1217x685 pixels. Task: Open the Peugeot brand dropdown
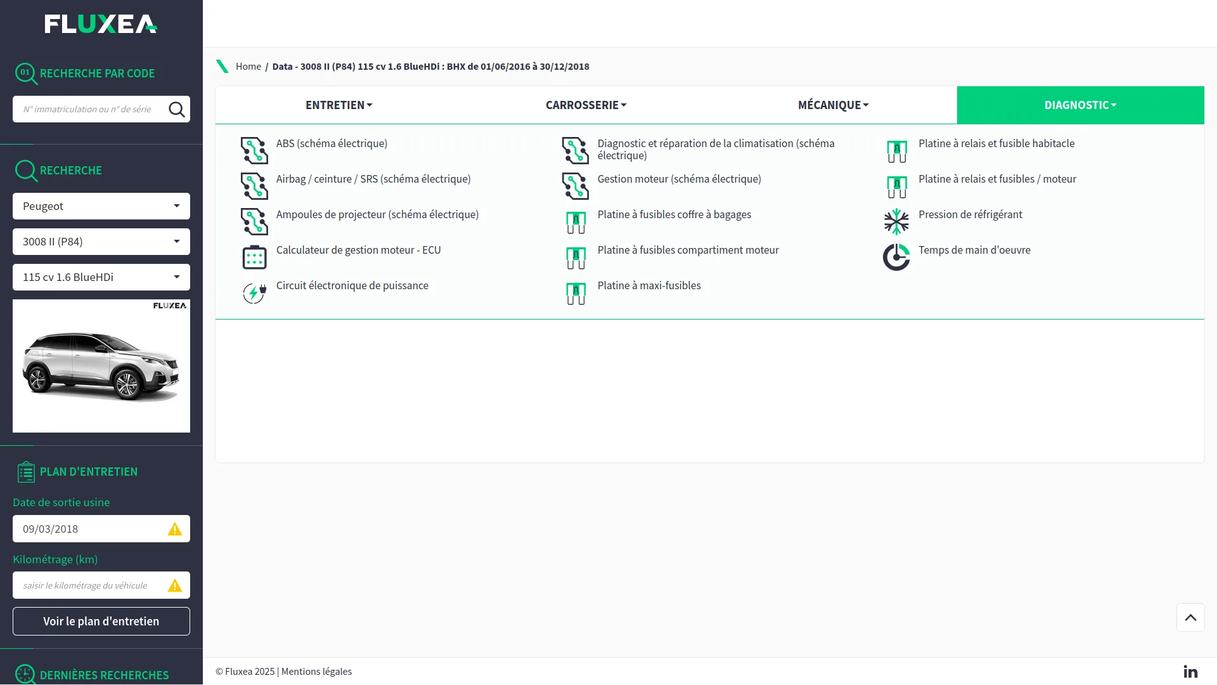[x=101, y=206]
